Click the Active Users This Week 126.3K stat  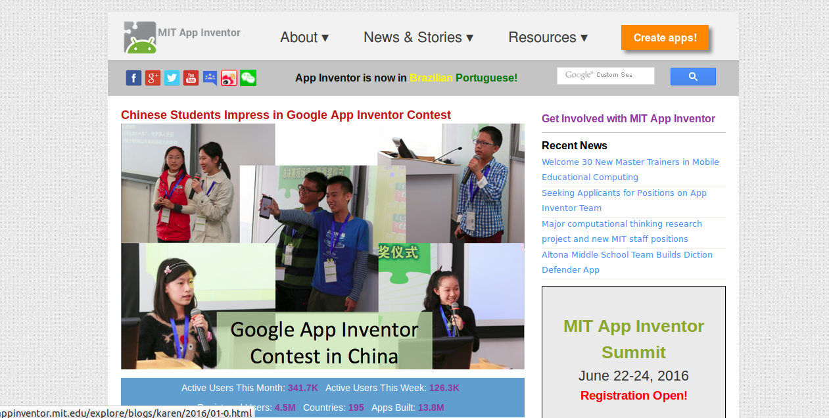coord(392,388)
